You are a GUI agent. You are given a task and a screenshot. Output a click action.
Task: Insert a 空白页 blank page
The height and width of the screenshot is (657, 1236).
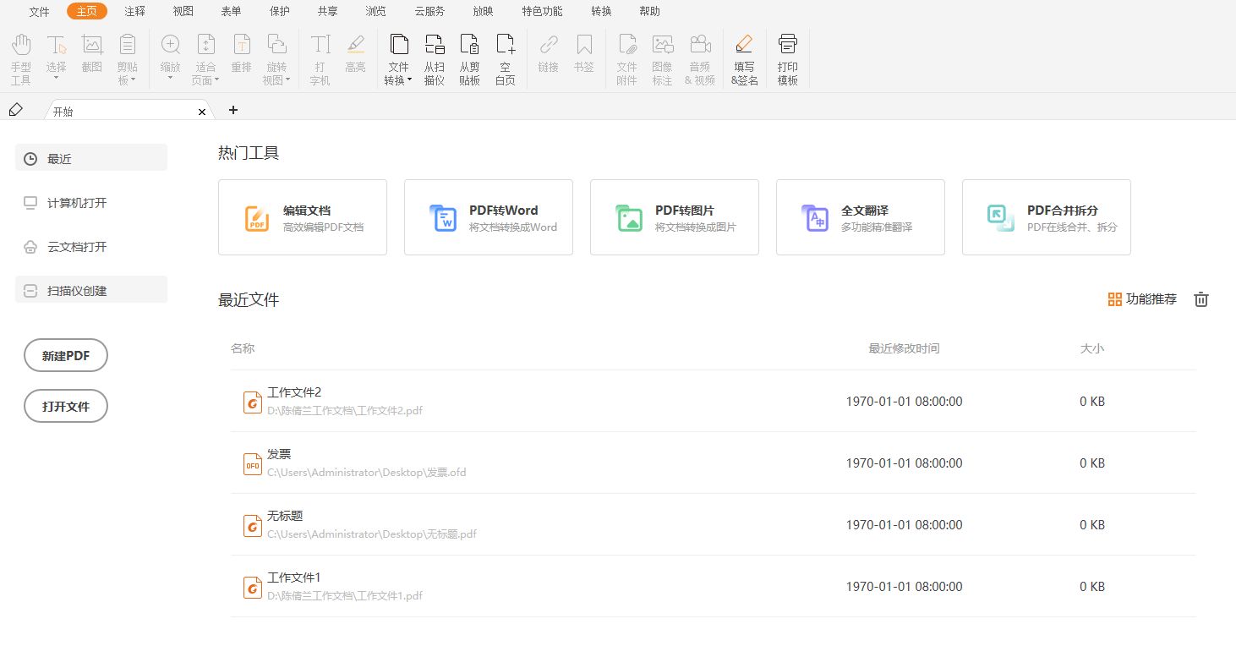pos(505,57)
